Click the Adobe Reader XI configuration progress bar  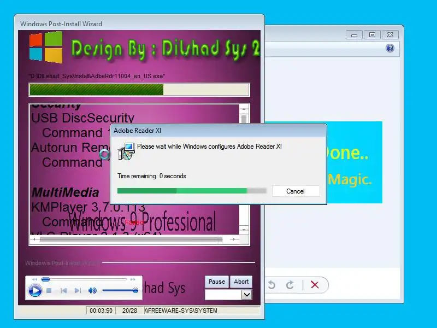pyautogui.click(x=192, y=191)
